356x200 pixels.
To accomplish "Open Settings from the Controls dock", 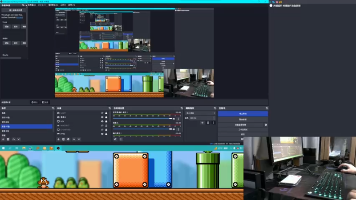I will coord(243,134).
